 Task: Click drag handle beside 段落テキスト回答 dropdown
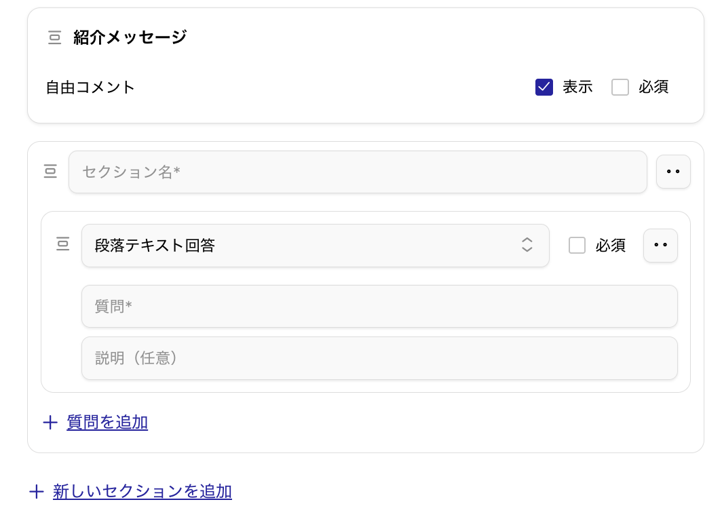63,244
